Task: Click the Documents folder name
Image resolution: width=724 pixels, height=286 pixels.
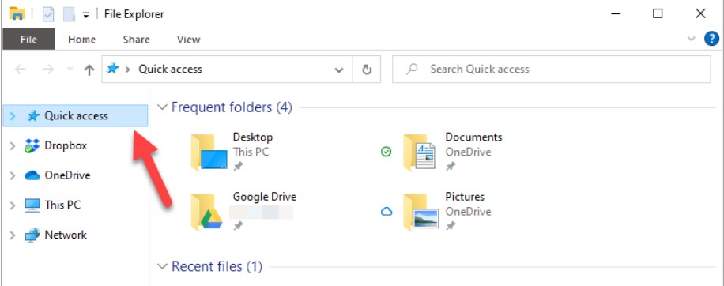Action: [473, 137]
